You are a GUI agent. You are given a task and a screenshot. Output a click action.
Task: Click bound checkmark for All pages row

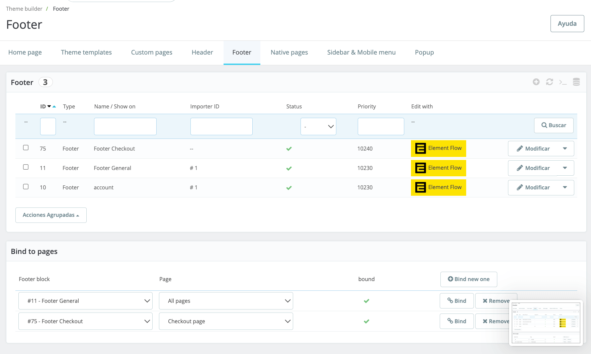[x=366, y=301]
